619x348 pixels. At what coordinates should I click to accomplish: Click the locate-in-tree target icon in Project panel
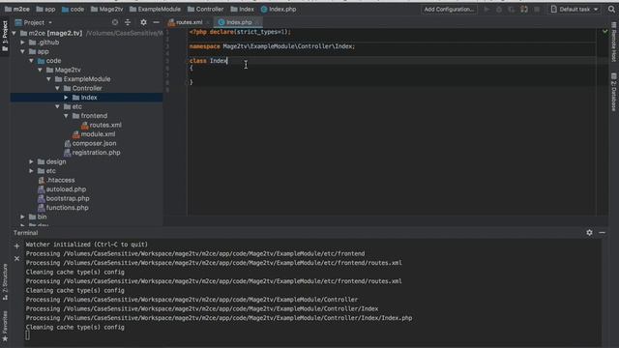coord(115,22)
